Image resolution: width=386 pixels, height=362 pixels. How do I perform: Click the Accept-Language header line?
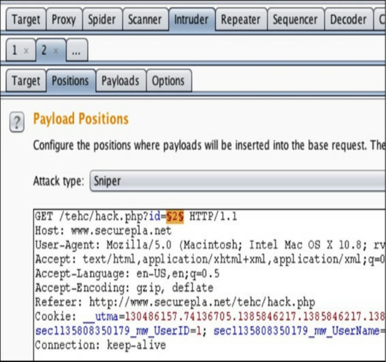pos(127,273)
